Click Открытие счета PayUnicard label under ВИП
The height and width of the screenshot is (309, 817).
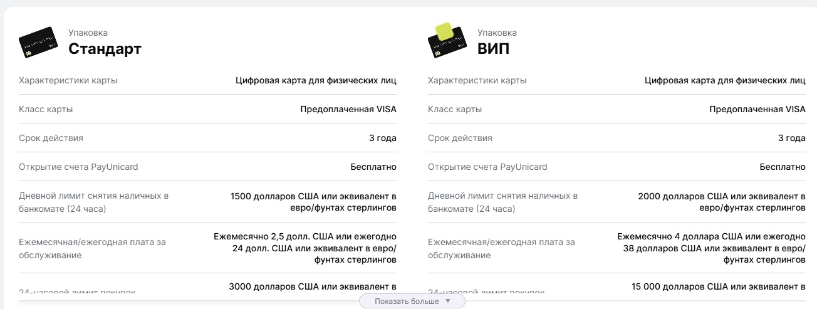click(487, 167)
